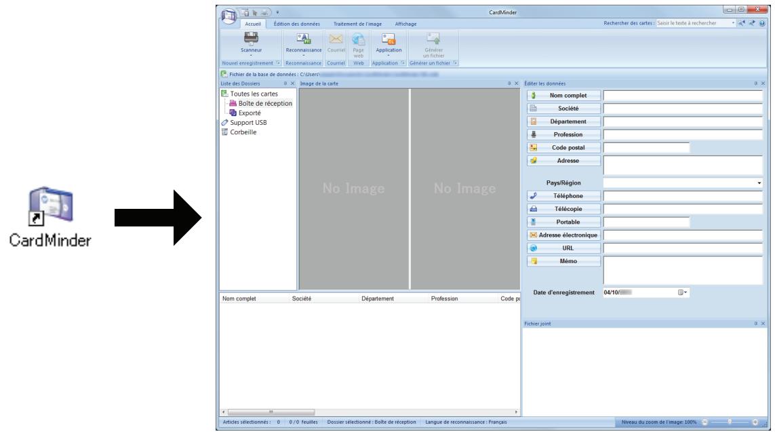Search next card with find-forward icon
The width and height of the screenshot is (775, 432).
click(752, 23)
